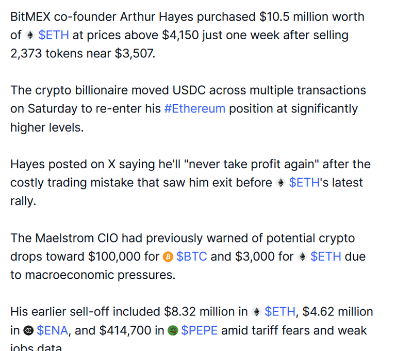The width and height of the screenshot is (396, 351).
Task: Click the green Pepe frog icon
Action: click(173, 330)
